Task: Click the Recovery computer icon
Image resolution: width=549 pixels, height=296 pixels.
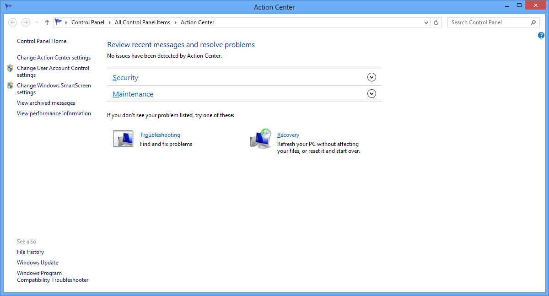Action: 260,139
